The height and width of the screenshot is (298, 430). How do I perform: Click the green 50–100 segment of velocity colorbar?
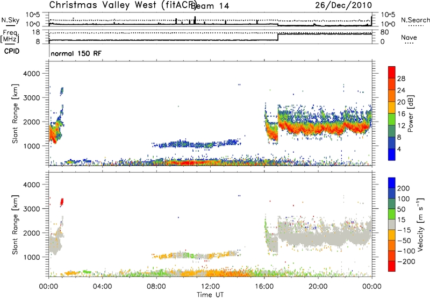(x=392, y=204)
